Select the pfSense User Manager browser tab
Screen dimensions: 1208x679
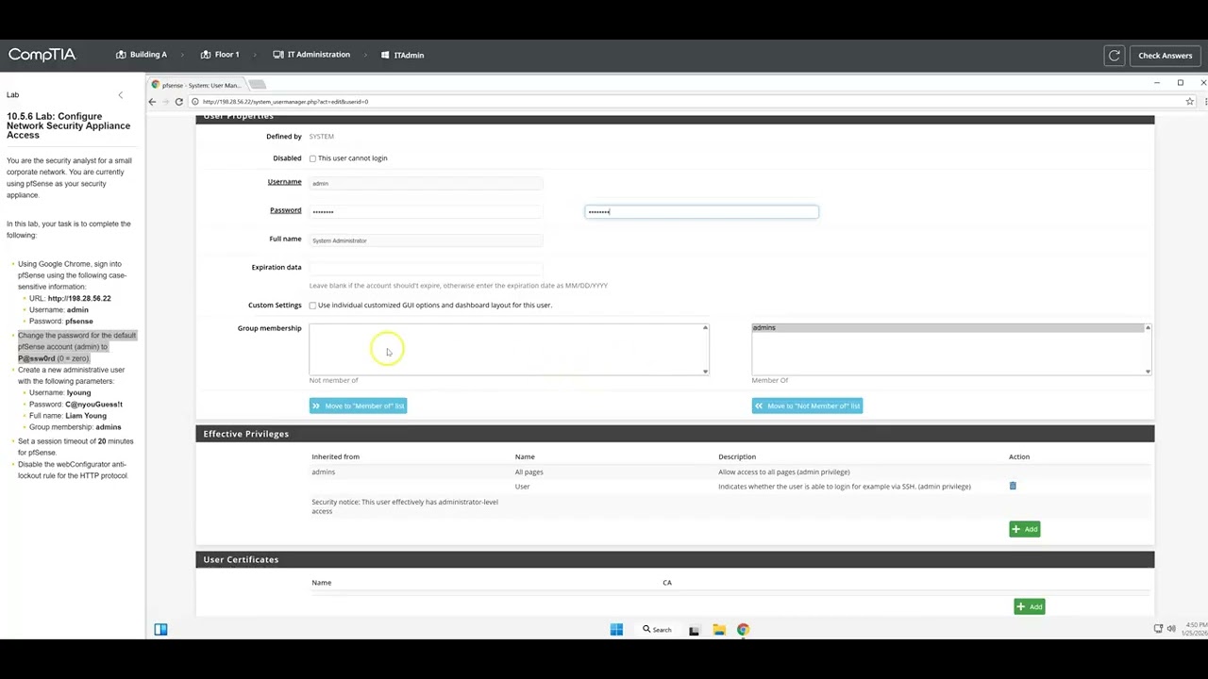tap(196, 85)
